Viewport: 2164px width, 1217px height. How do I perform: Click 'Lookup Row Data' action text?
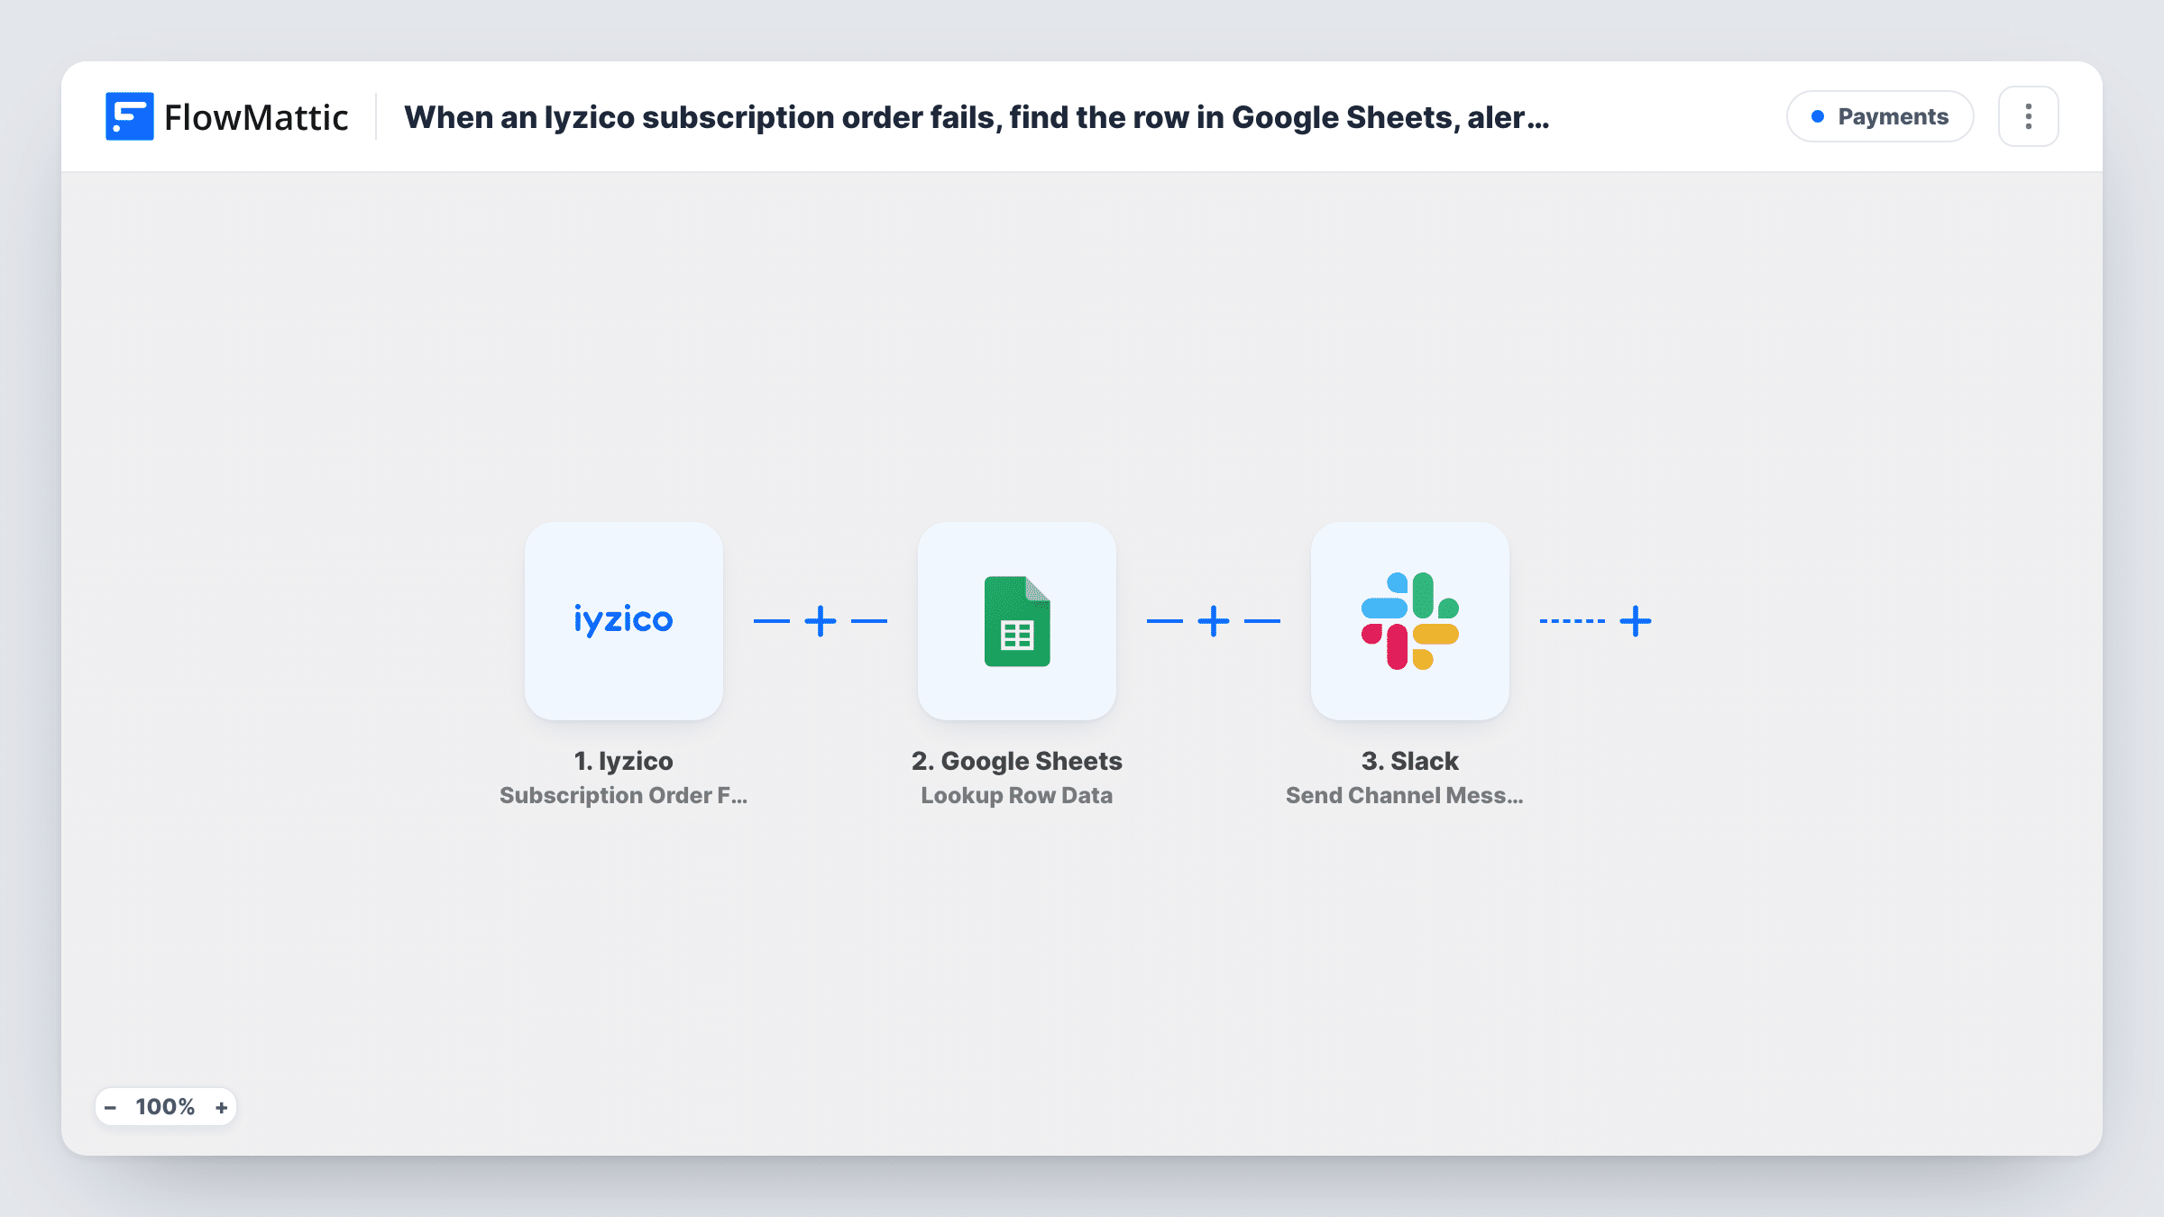tap(1016, 795)
